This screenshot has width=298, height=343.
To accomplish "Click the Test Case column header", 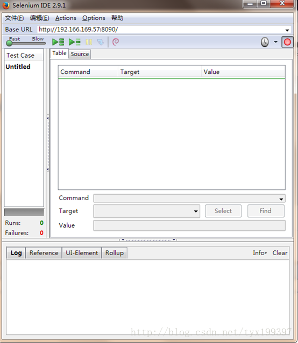I will (24, 56).
